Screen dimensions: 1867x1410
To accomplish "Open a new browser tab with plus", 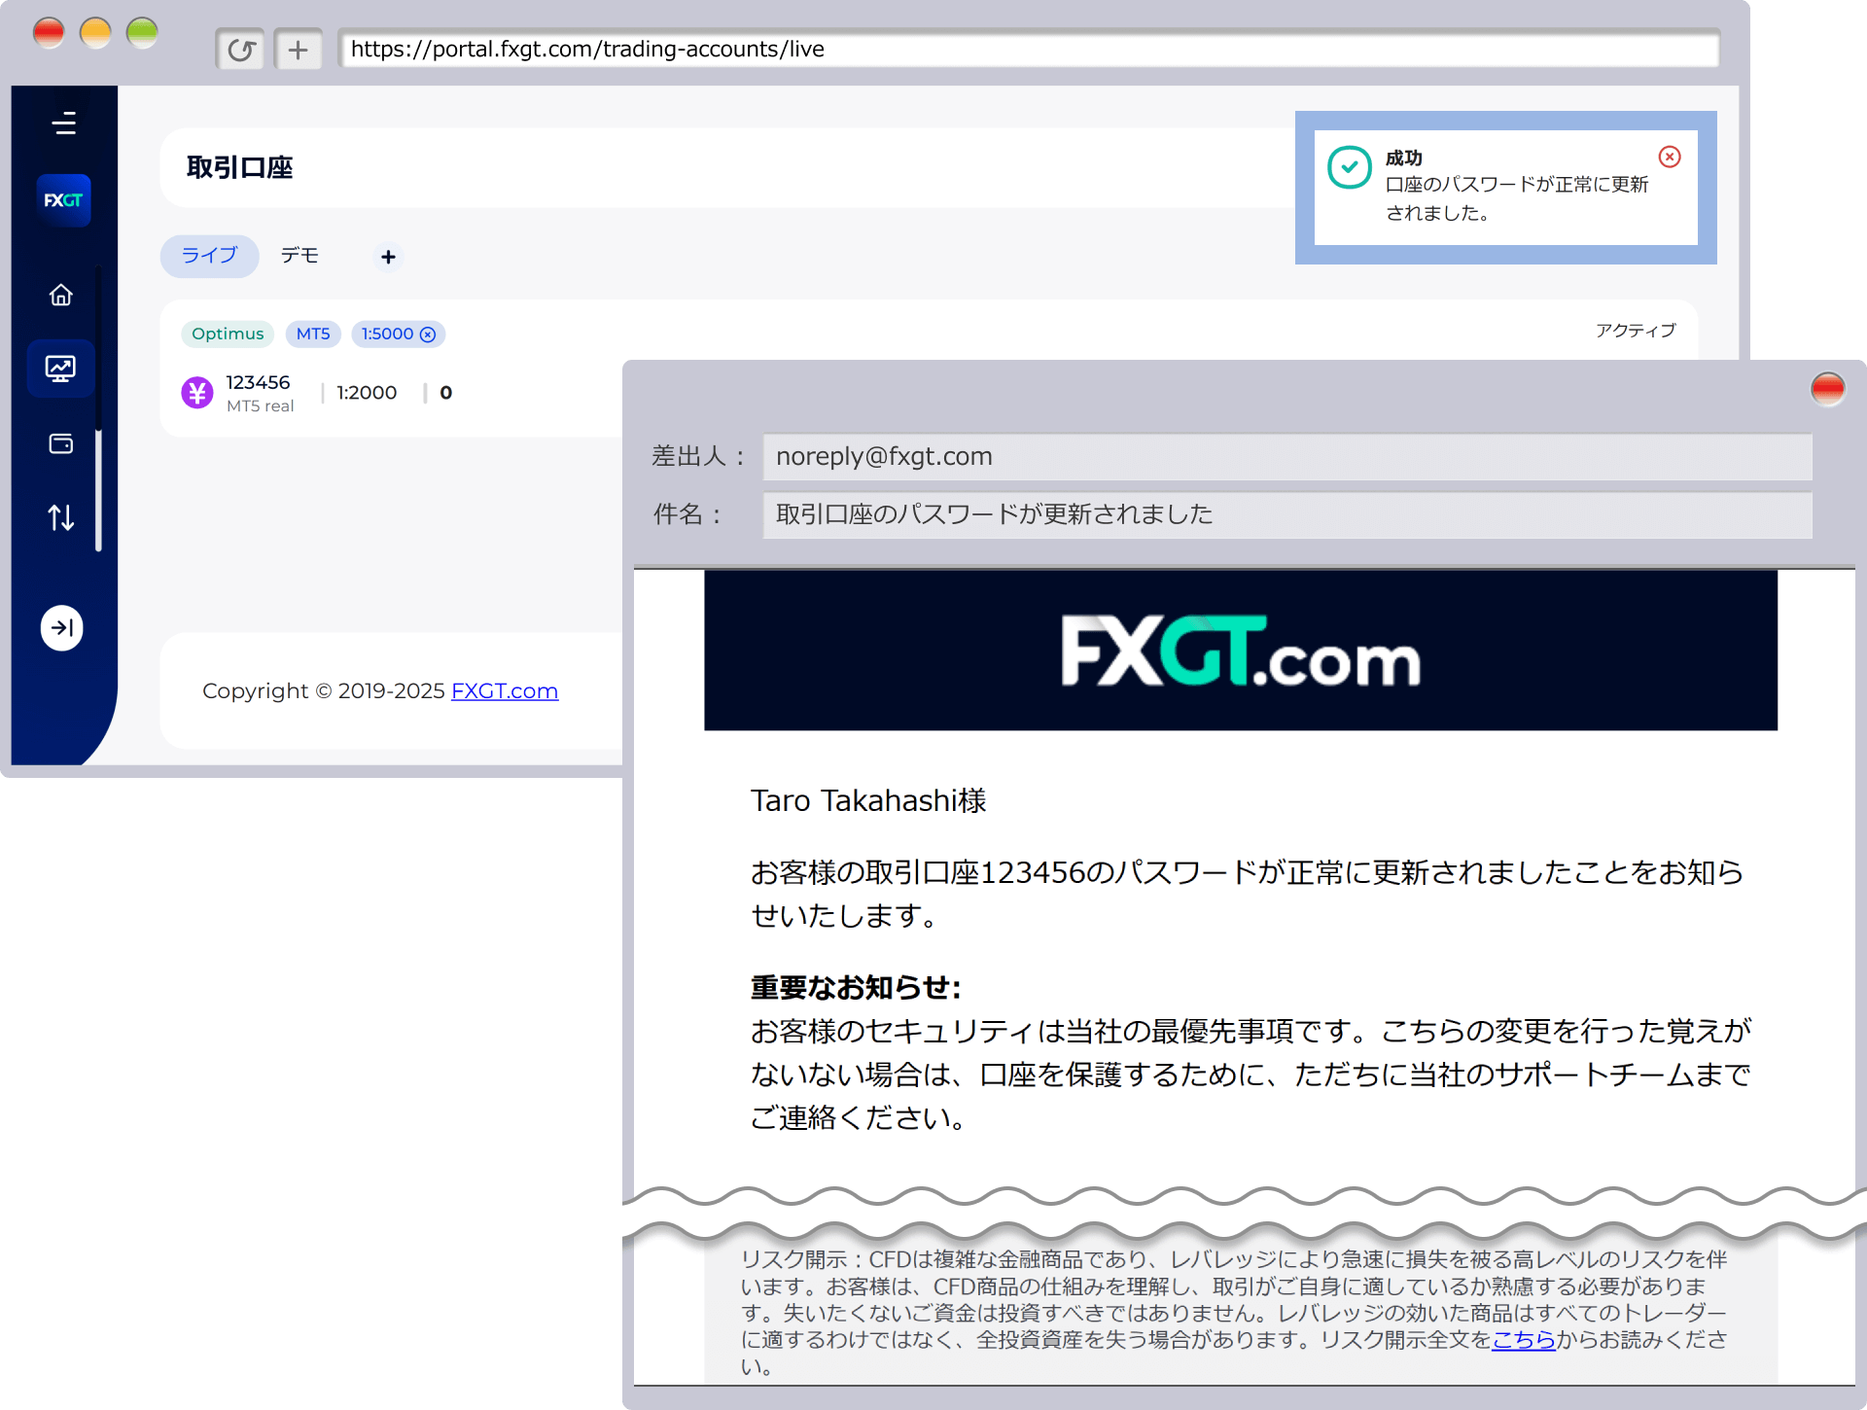I will coord(299,50).
